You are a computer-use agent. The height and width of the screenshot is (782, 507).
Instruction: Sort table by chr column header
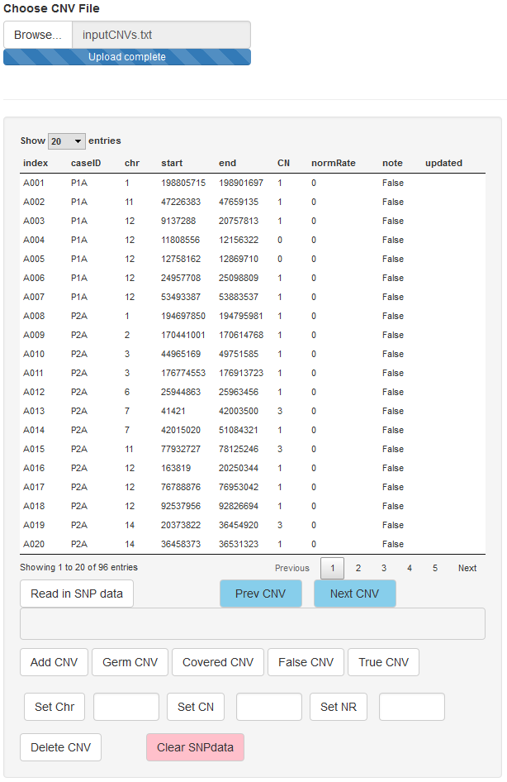click(x=132, y=163)
